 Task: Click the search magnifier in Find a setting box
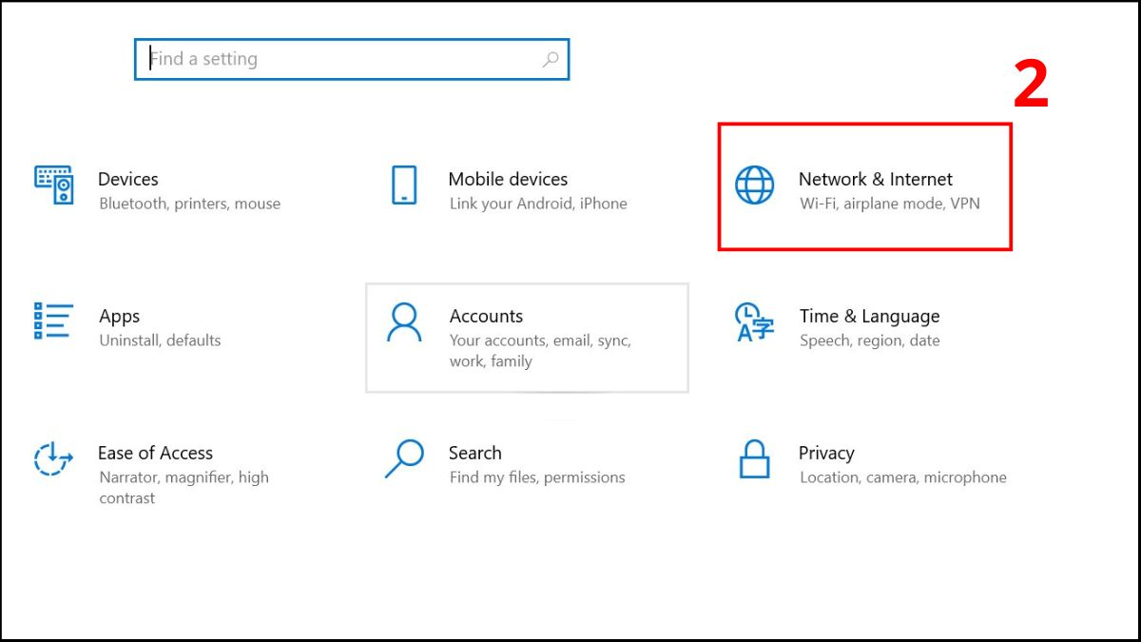click(x=551, y=59)
